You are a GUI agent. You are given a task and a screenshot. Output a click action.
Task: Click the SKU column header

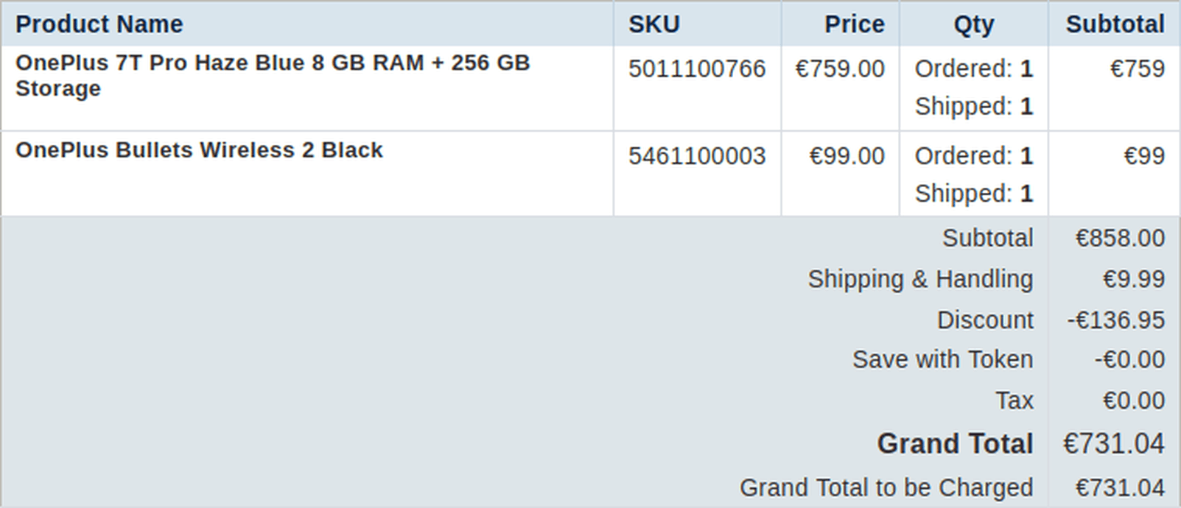[x=654, y=24]
